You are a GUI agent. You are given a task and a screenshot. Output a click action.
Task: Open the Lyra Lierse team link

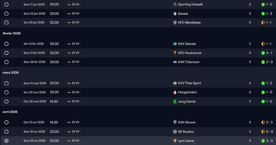(x=186, y=141)
